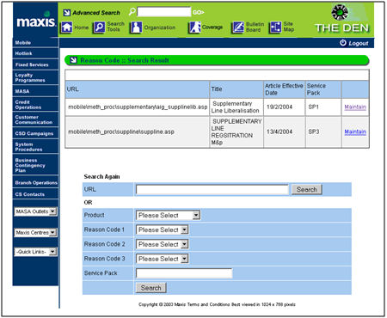
Task: Click the Advanced Search arrow icon
Action: click(67, 13)
